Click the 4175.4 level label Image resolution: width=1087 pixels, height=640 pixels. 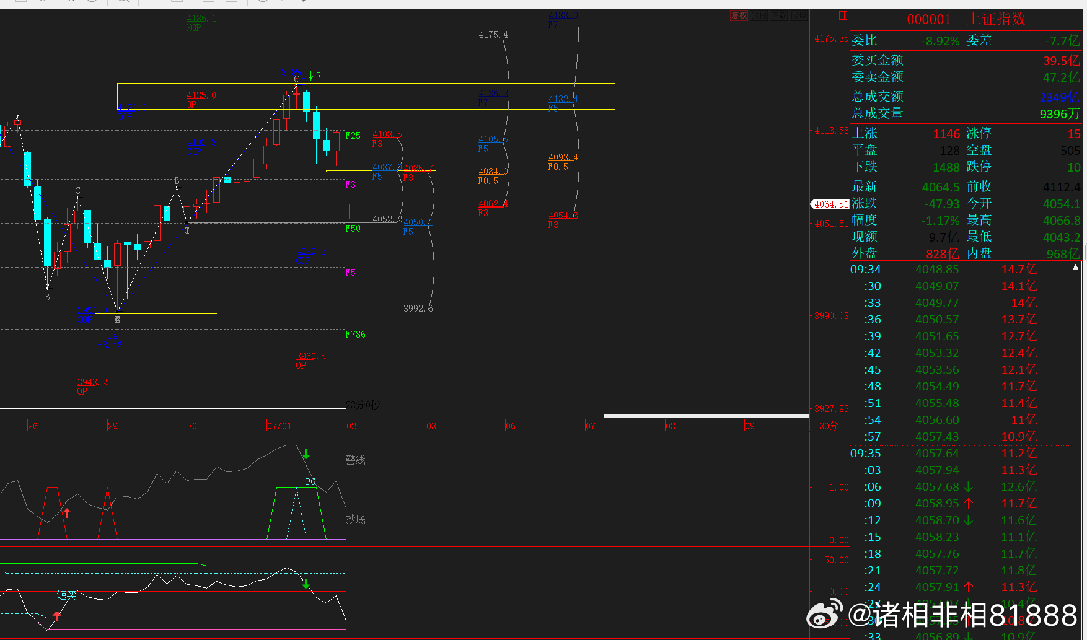pyautogui.click(x=493, y=35)
